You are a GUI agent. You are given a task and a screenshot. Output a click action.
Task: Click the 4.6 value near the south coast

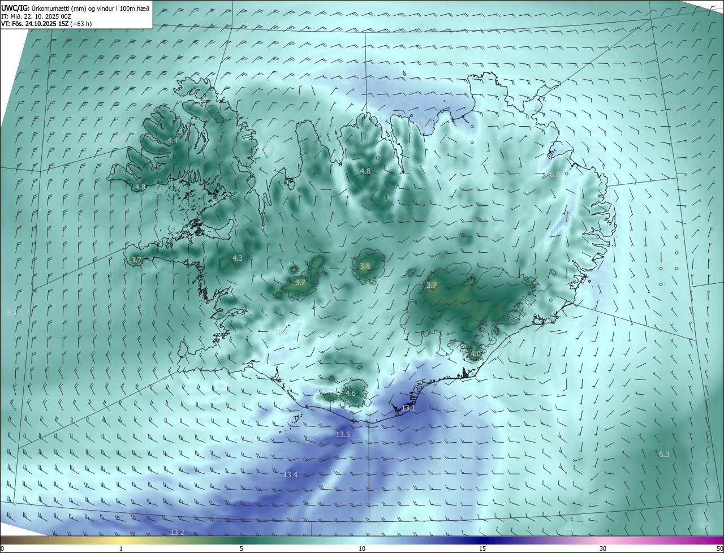click(350, 393)
